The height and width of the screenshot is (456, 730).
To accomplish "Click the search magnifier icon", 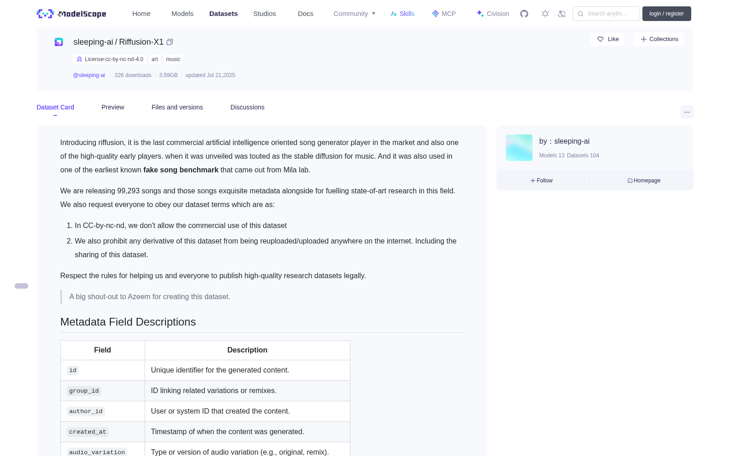I will point(580,14).
